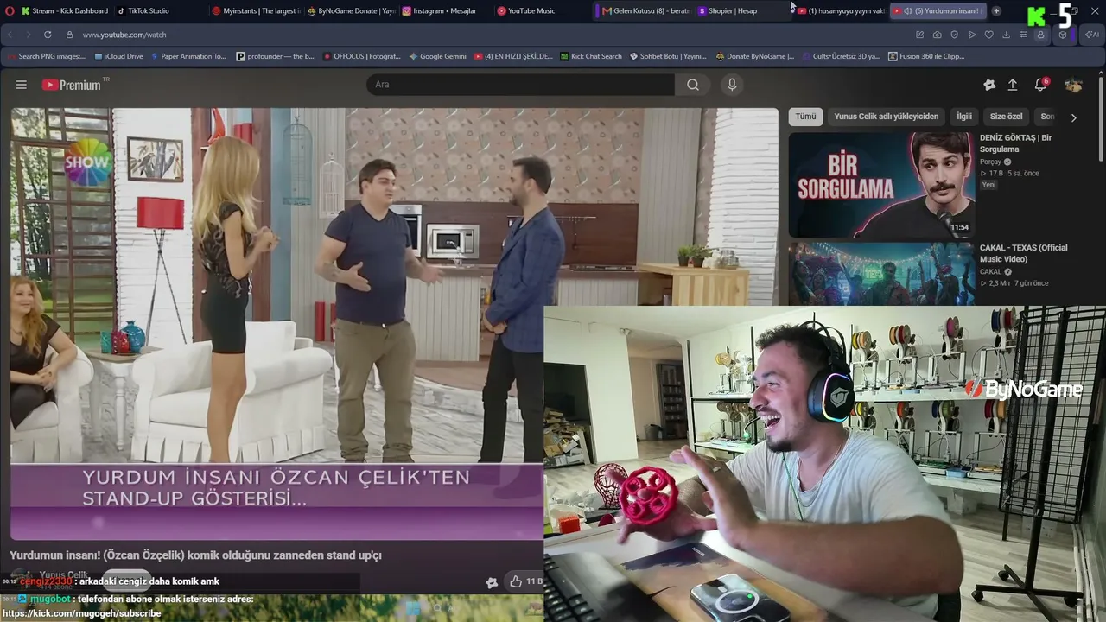
Task: Open the browser profile person icon
Action: pos(1041,35)
